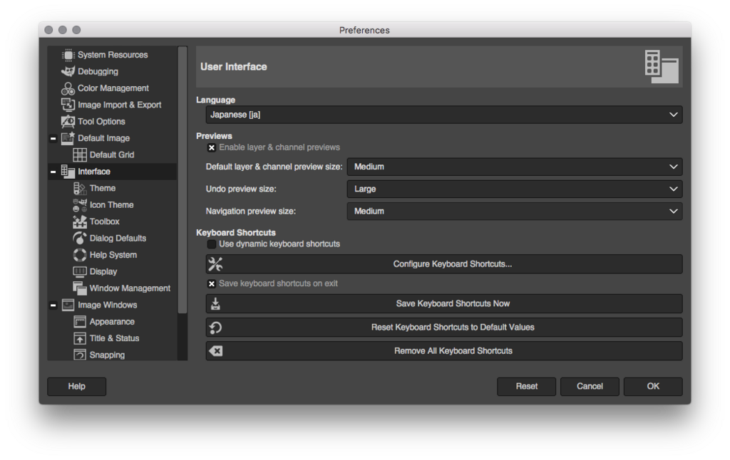Close the Preferences window

point(48,30)
